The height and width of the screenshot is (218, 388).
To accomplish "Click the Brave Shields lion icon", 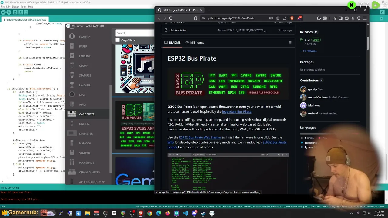I will coord(292,18).
